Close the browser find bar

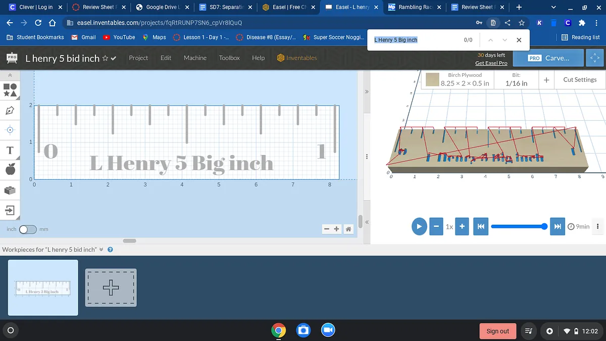(x=519, y=40)
